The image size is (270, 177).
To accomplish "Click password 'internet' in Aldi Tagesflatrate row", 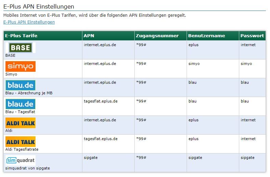I will (248, 139).
